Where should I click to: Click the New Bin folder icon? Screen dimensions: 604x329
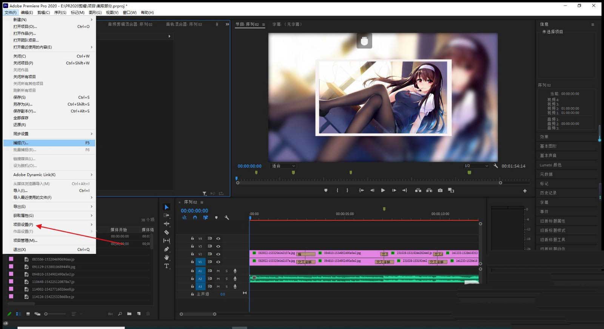[129, 314]
